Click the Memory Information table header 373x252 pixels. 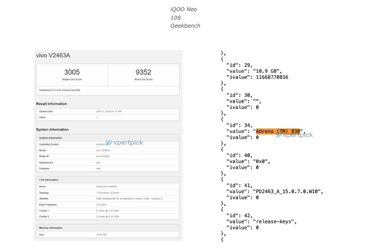click(x=108, y=228)
